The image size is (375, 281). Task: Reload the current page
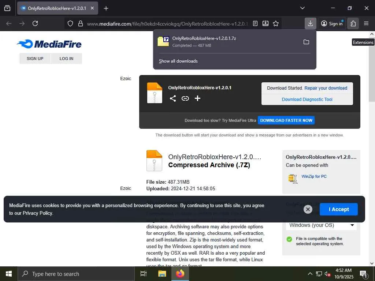click(x=35, y=23)
